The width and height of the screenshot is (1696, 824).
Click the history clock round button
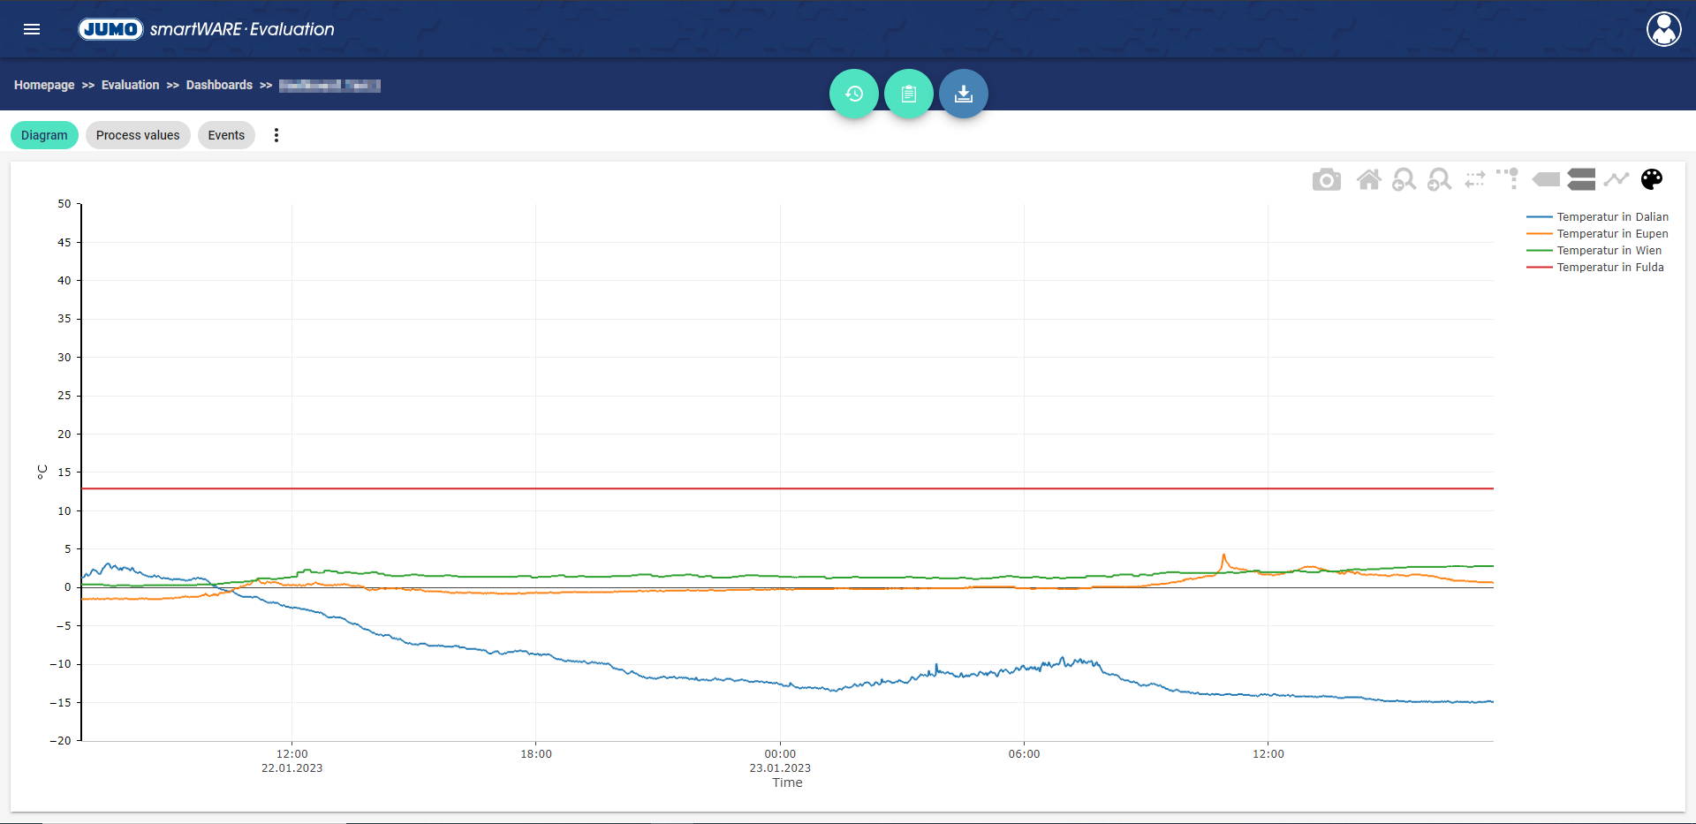point(853,94)
